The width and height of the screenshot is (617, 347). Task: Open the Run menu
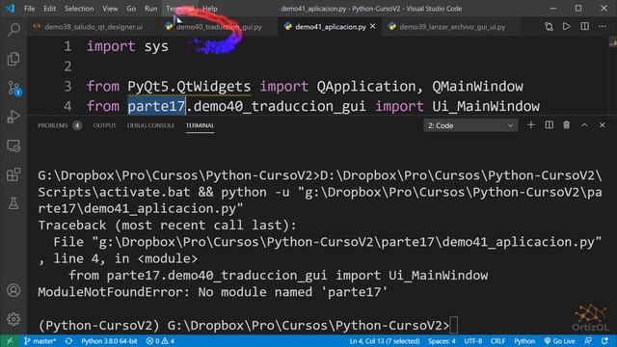(150, 9)
